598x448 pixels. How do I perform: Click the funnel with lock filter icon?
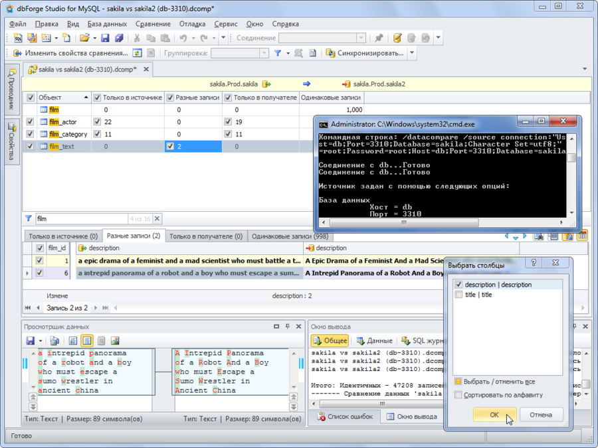(x=567, y=236)
